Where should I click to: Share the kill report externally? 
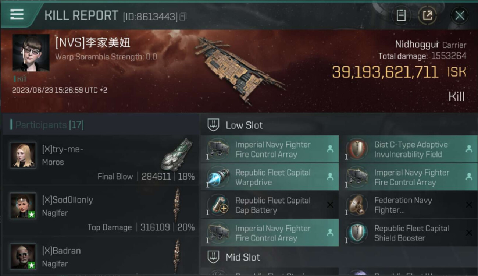pos(427,15)
